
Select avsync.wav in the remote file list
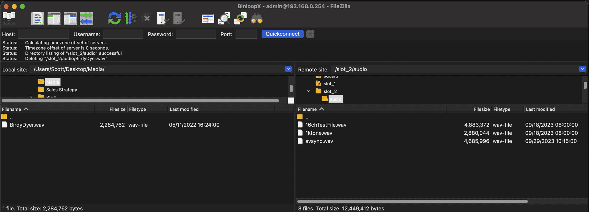[x=319, y=141]
